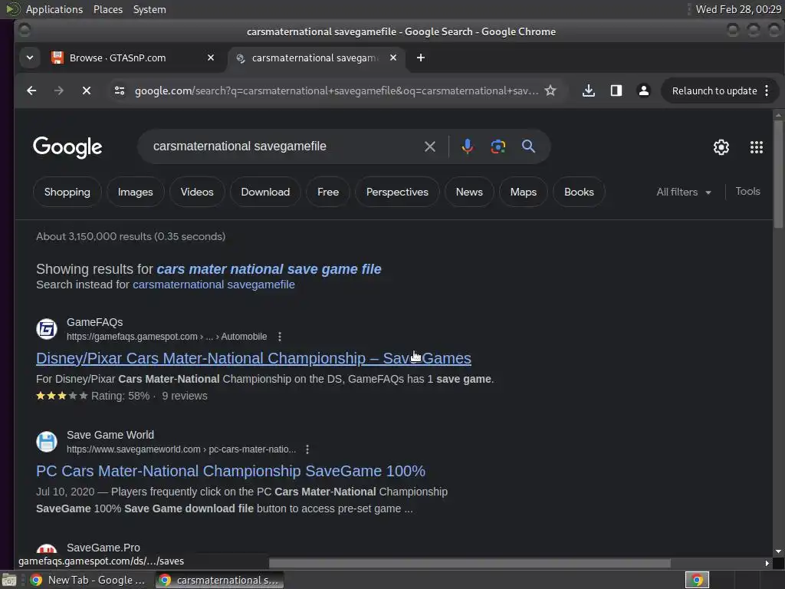Clear the Google search box text

point(429,146)
